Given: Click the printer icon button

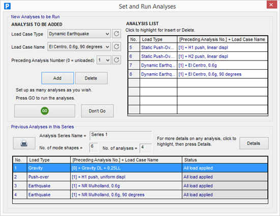Looking at the screenshot, I should pos(24,143).
